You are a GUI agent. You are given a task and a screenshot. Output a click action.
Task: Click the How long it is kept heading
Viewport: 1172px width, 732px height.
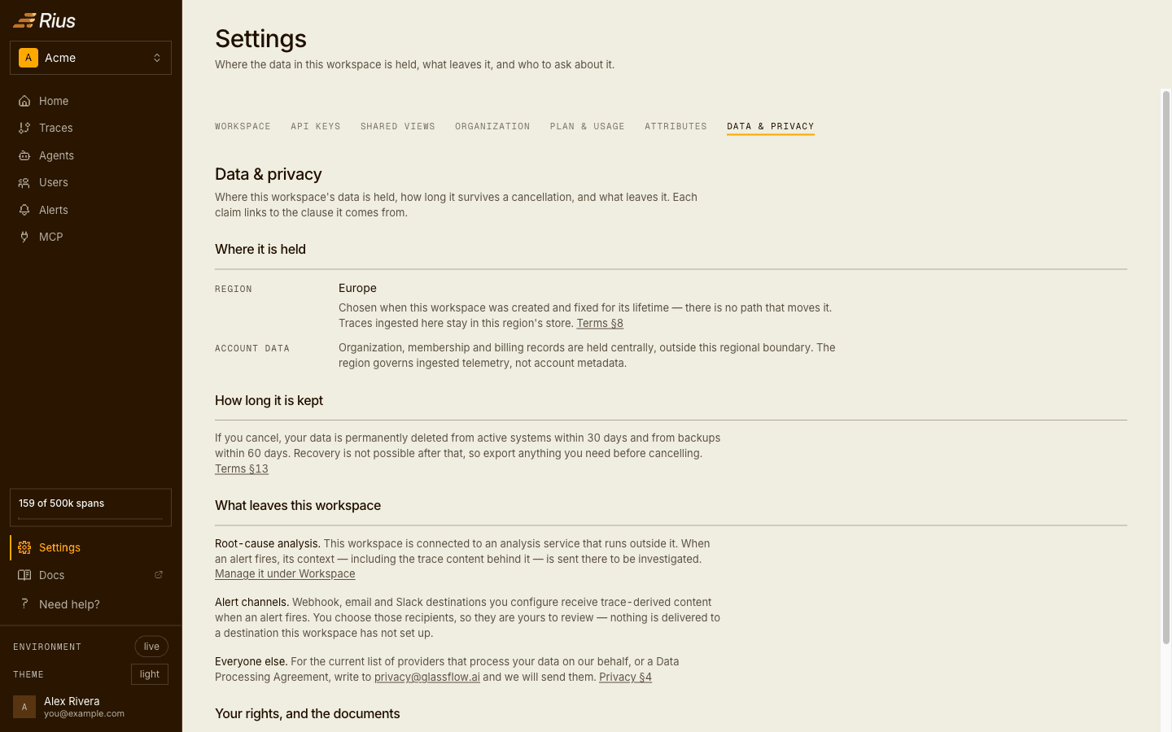(x=269, y=400)
